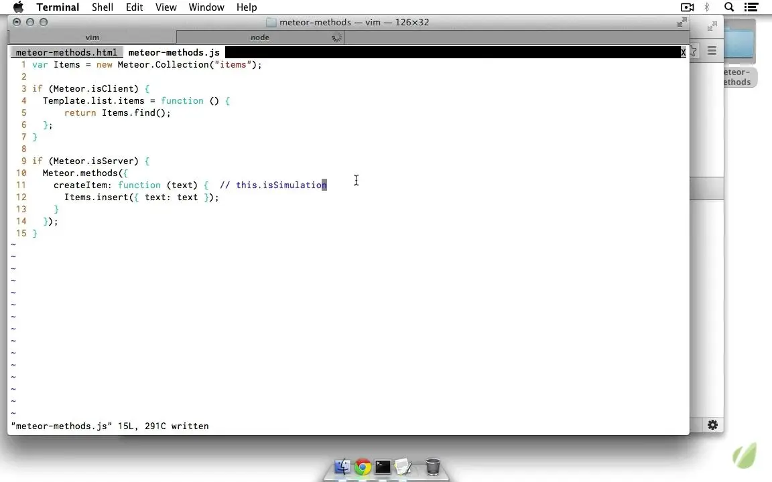The width and height of the screenshot is (772, 482).
Task: Click 'Meteor.methods({' on line 10
Action: pyautogui.click(x=85, y=173)
